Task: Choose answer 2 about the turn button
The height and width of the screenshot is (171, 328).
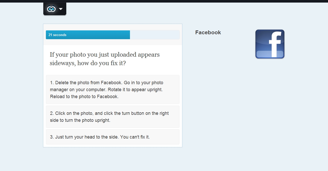Action: click(113, 117)
